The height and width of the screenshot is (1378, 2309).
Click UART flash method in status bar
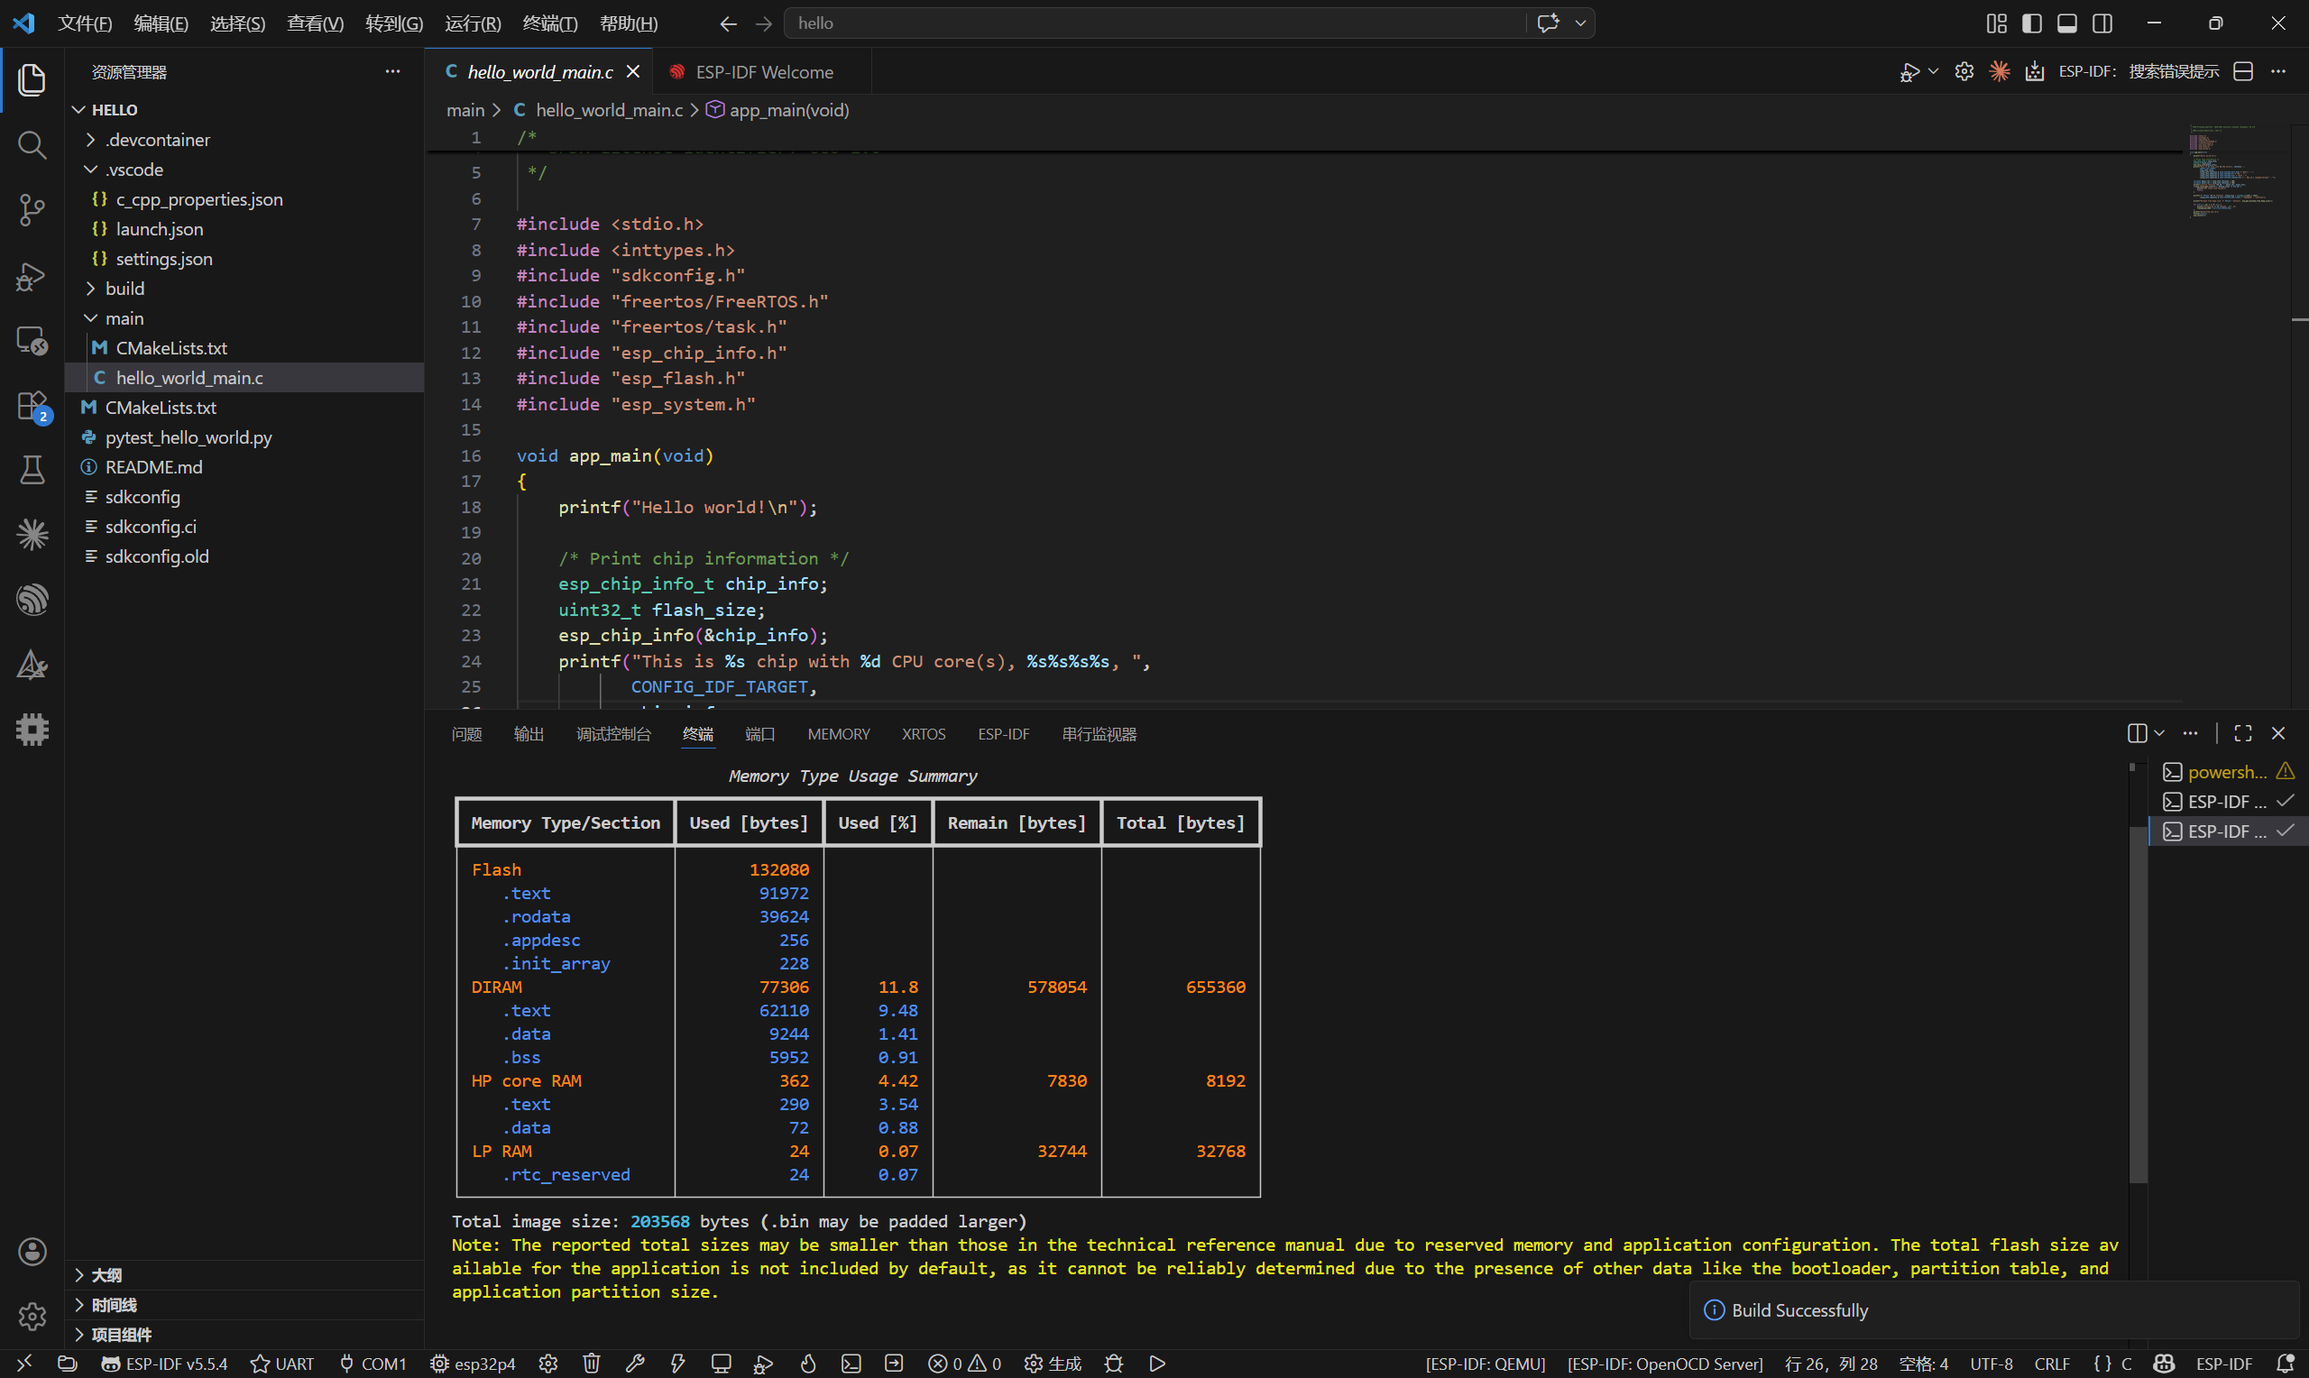click(x=282, y=1364)
